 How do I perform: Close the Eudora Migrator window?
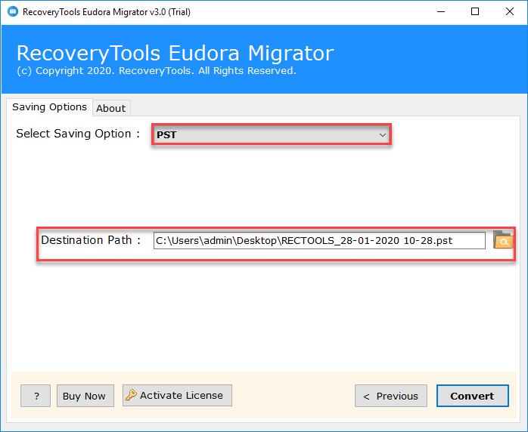510,12
